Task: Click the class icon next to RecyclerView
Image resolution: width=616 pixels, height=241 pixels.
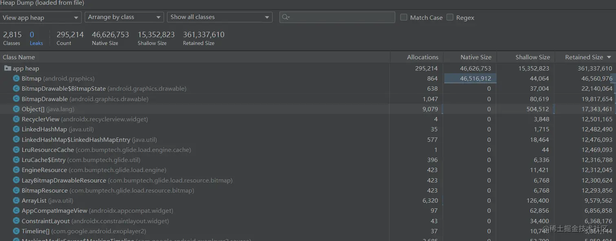Action: (x=16, y=119)
